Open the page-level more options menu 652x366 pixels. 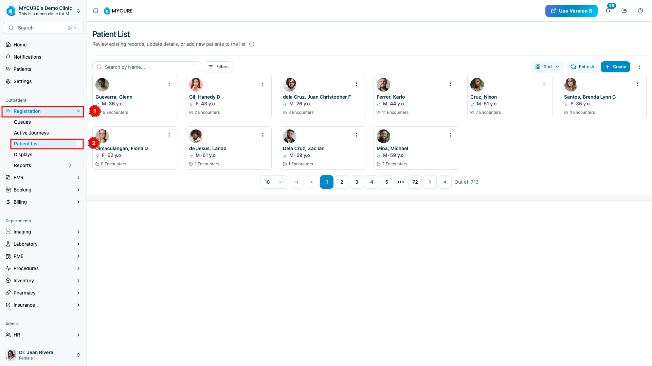(x=640, y=67)
